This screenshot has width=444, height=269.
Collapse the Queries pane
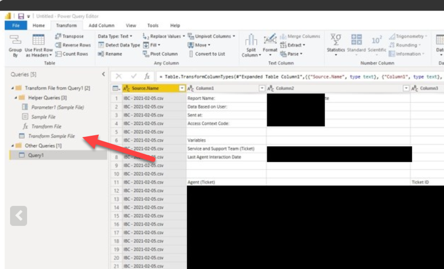coord(103,74)
